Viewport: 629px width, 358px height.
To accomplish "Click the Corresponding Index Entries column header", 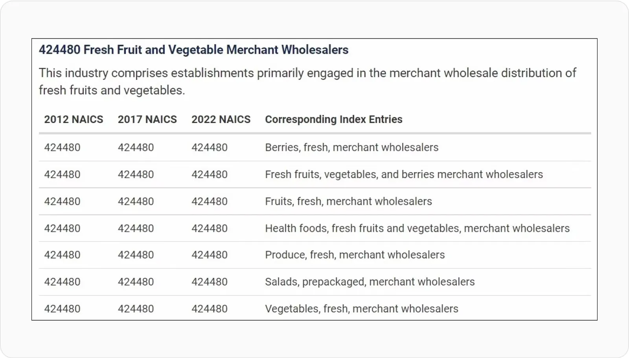I will [x=333, y=119].
